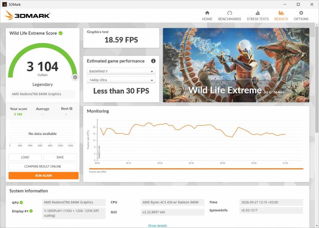319x228 pixels.
Task: Switch to the Benchmarks tab
Action: [x=229, y=16]
